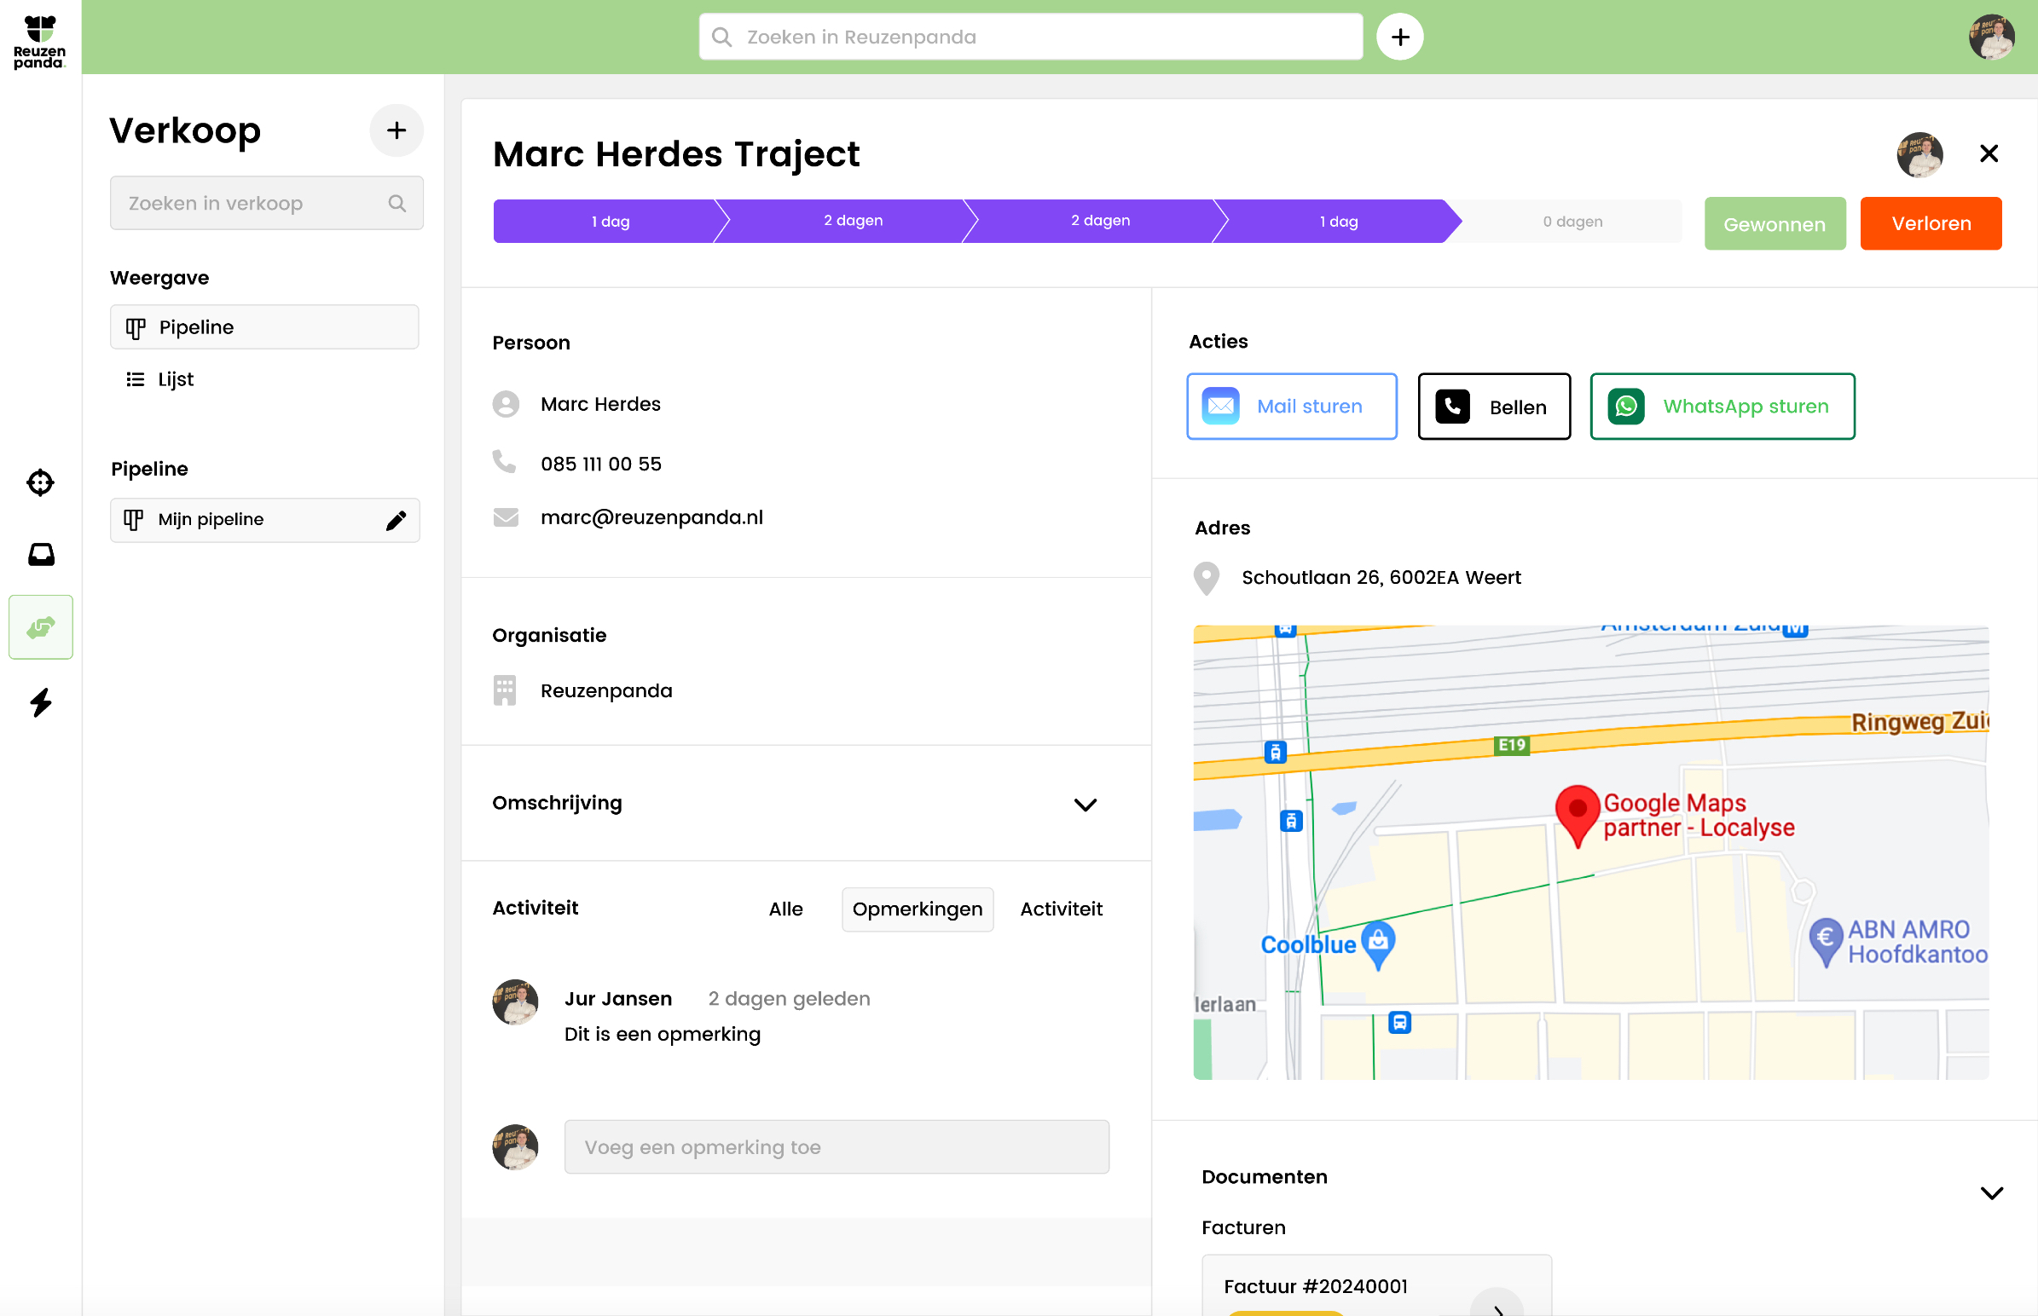Send a WhatsApp via WhatsApp sturen
Viewport: 2038px width, 1316px height.
pyautogui.click(x=1721, y=406)
